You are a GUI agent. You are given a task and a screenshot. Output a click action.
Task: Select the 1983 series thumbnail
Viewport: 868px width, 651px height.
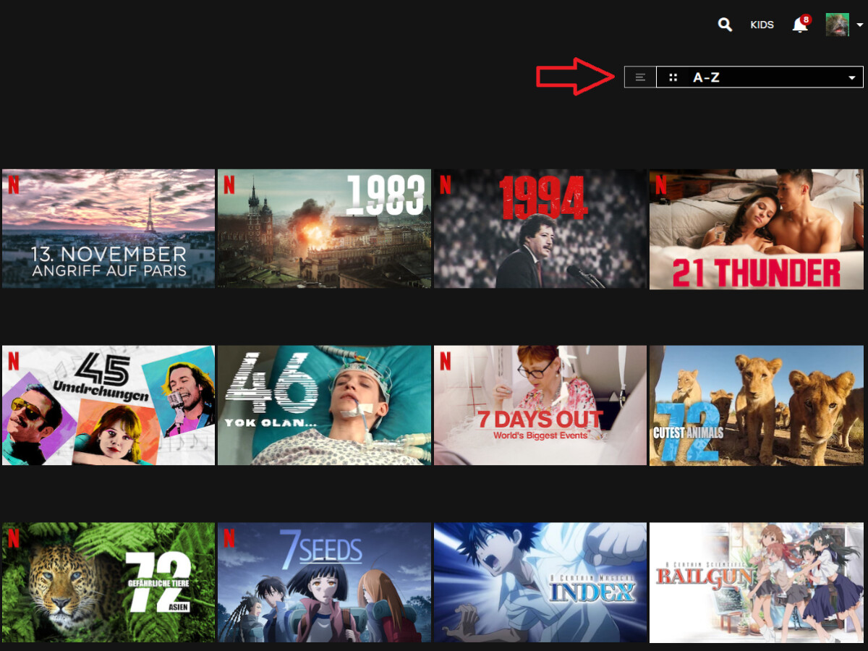click(324, 229)
